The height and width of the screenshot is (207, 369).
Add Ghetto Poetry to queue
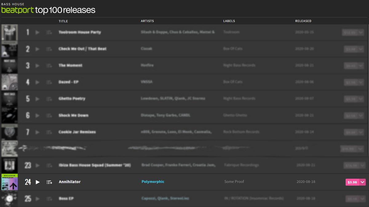coord(49,99)
